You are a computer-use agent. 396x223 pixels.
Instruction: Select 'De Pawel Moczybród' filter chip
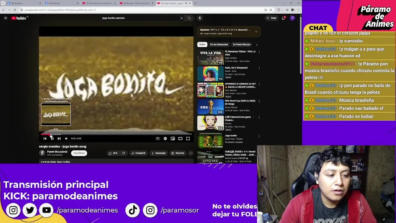coord(241,45)
